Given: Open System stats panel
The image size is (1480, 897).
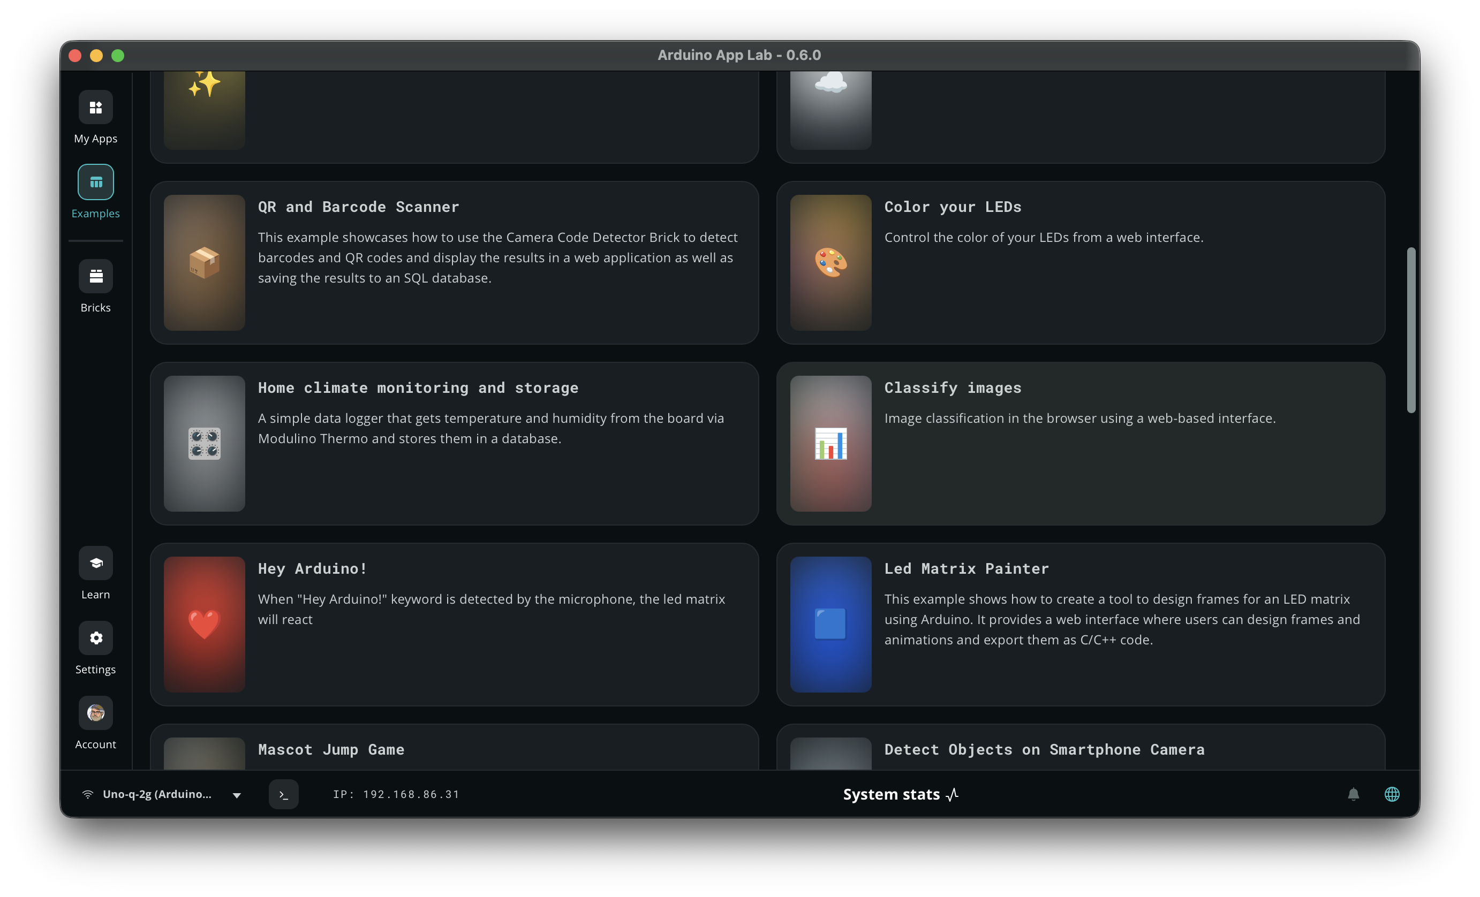Looking at the screenshot, I should 901,794.
